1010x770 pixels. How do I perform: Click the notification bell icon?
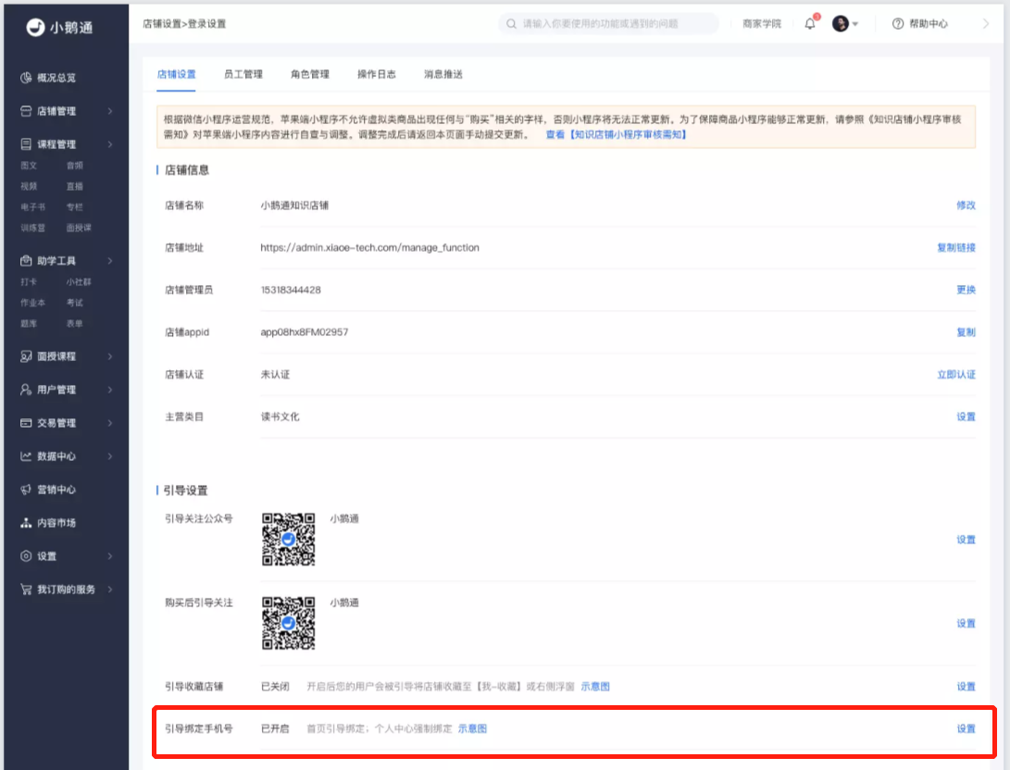coord(810,24)
